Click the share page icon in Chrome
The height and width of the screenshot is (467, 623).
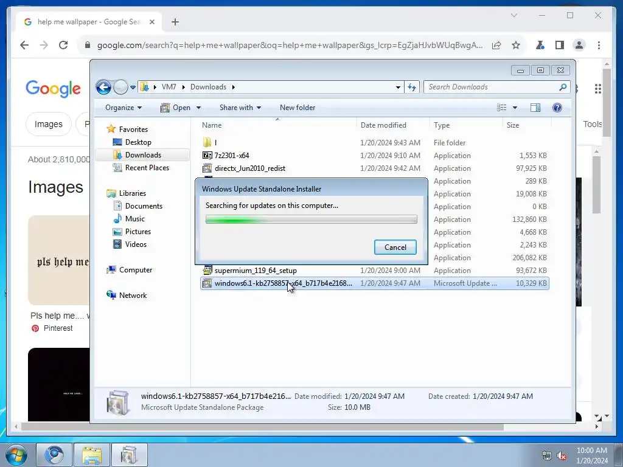pos(496,45)
